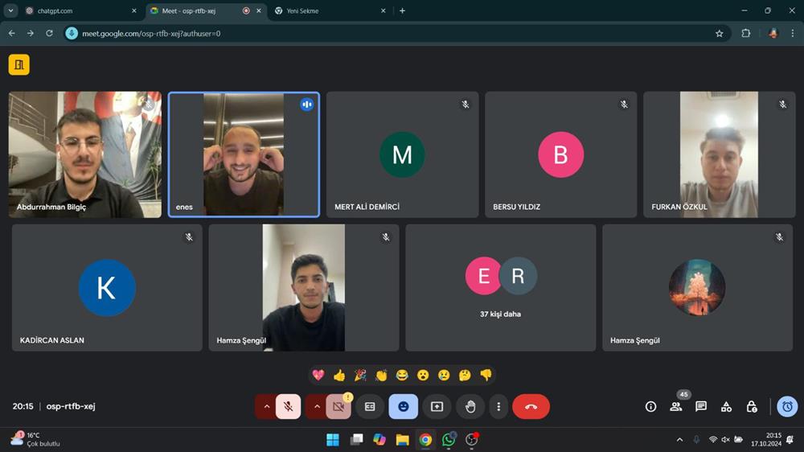804x452 pixels.
Task: Open WhatsApp from the taskbar
Action: (449, 440)
